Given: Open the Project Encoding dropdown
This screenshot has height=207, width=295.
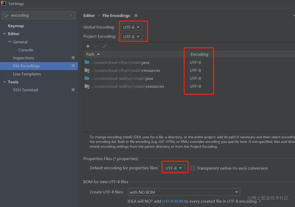Looking at the screenshot, I should pyautogui.click(x=131, y=37).
